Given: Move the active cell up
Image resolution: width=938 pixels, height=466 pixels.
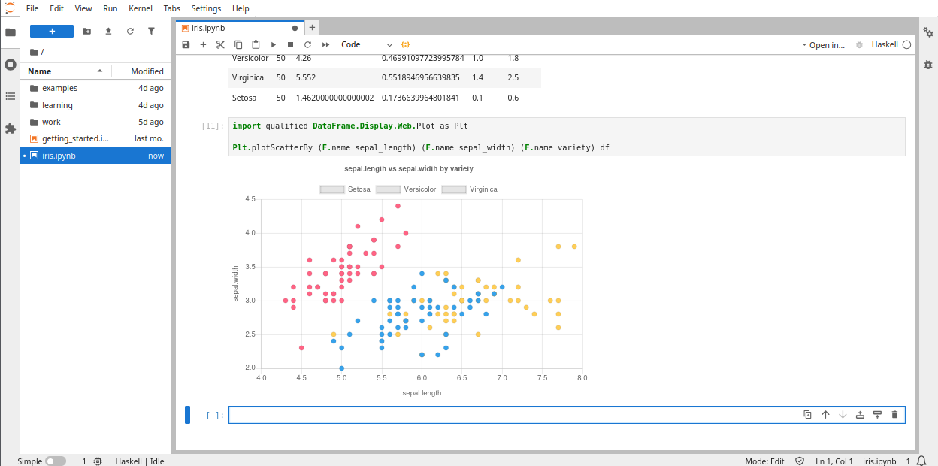Looking at the screenshot, I should [825, 415].
